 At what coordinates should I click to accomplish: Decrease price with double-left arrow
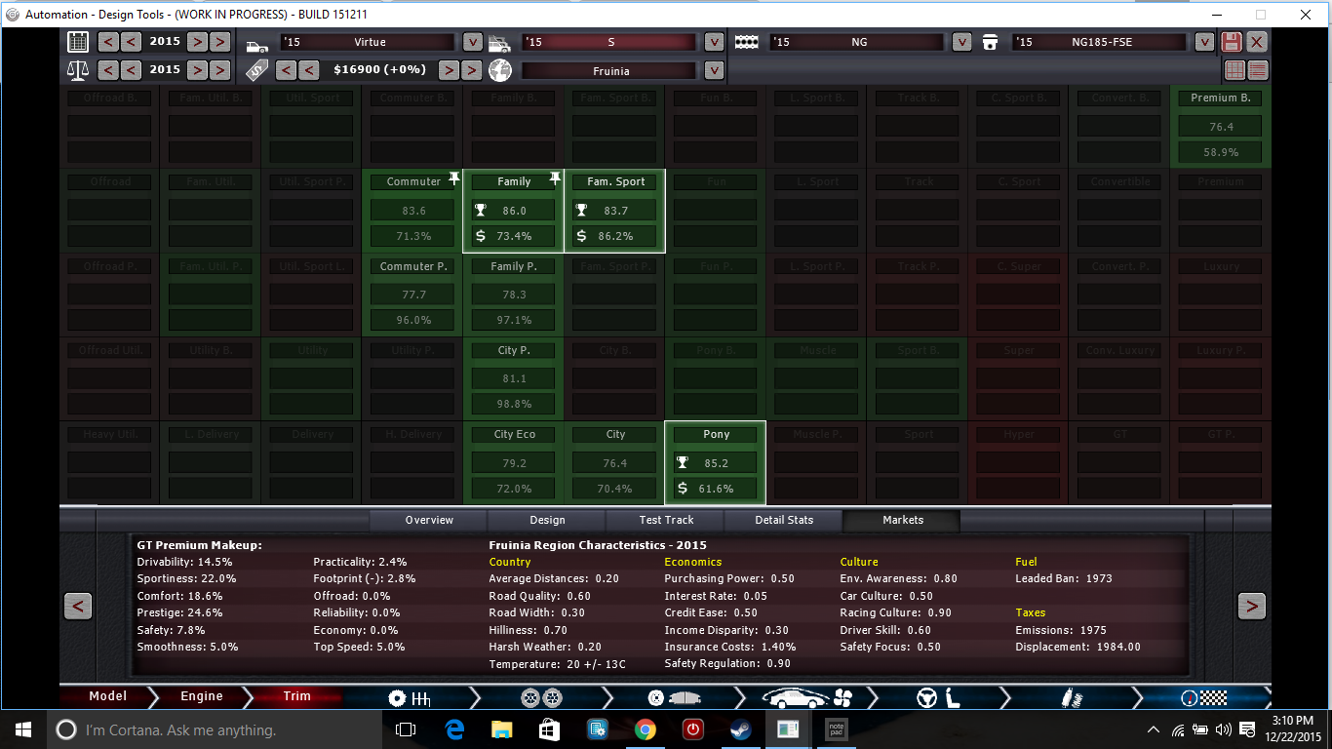pos(287,70)
